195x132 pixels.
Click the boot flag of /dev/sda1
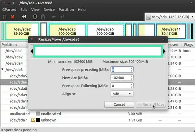pos(187,51)
